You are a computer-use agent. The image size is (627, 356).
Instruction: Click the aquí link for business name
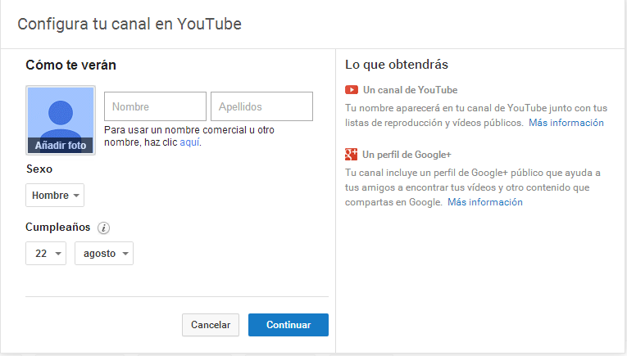pyautogui.click(x=189, y=142)
